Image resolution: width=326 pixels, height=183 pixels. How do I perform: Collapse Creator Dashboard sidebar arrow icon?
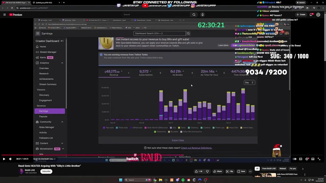tap(62, 41)
